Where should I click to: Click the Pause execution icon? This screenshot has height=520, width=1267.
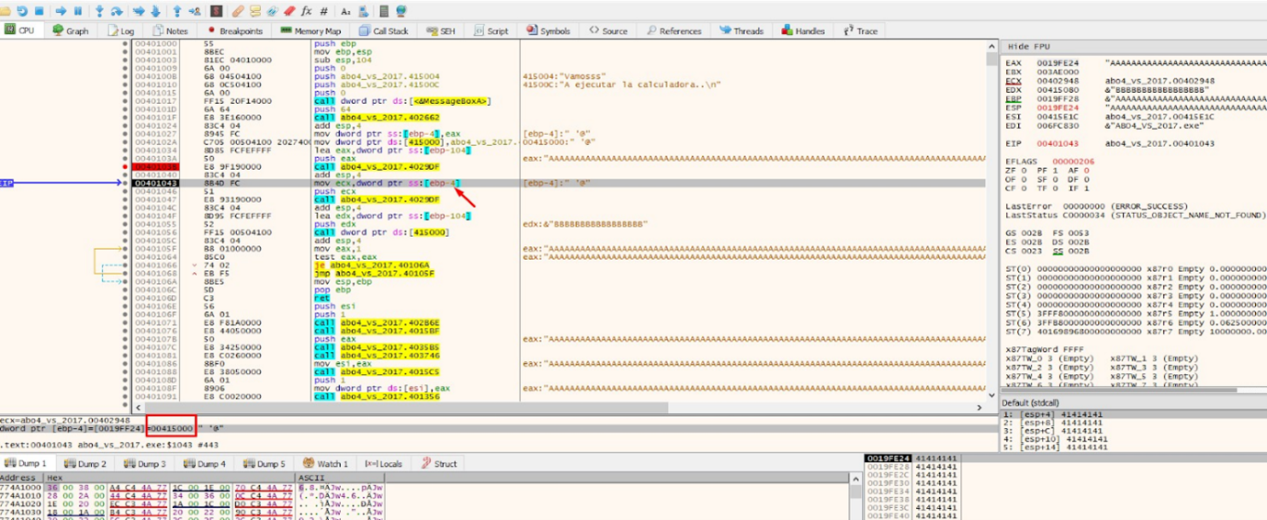78,11
